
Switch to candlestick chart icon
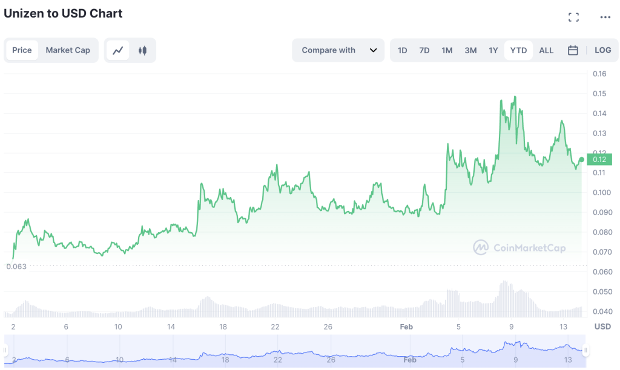(143, 51)
